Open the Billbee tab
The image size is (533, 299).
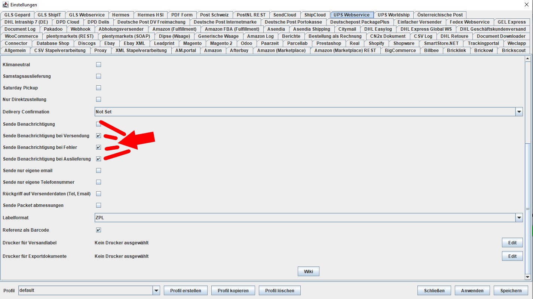pyautogui.click(x=431, y=51)
